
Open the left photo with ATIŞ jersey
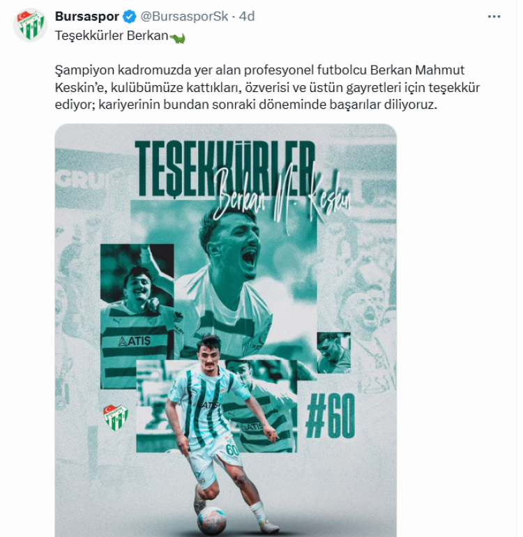coord(137,317)
